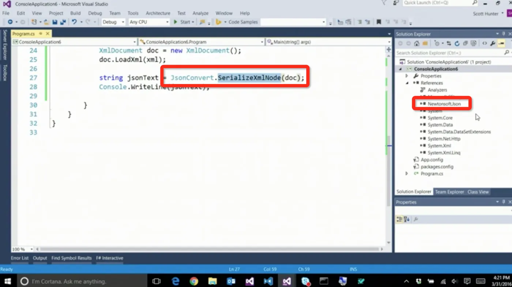Open the F# Interactive tab

(110, 258)
